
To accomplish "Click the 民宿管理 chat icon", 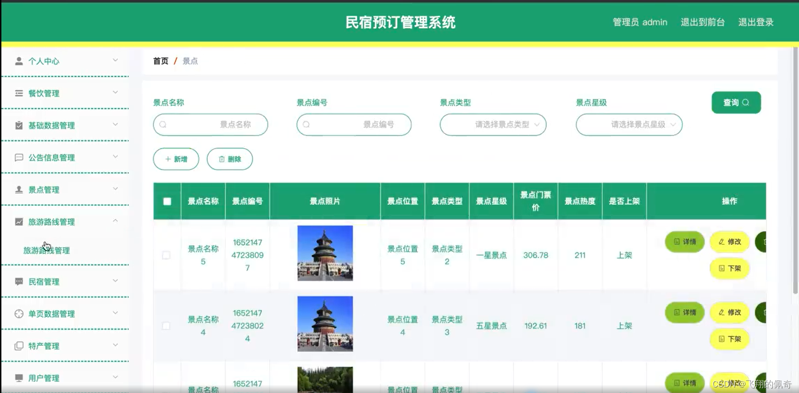I will (x=19, y=282).
